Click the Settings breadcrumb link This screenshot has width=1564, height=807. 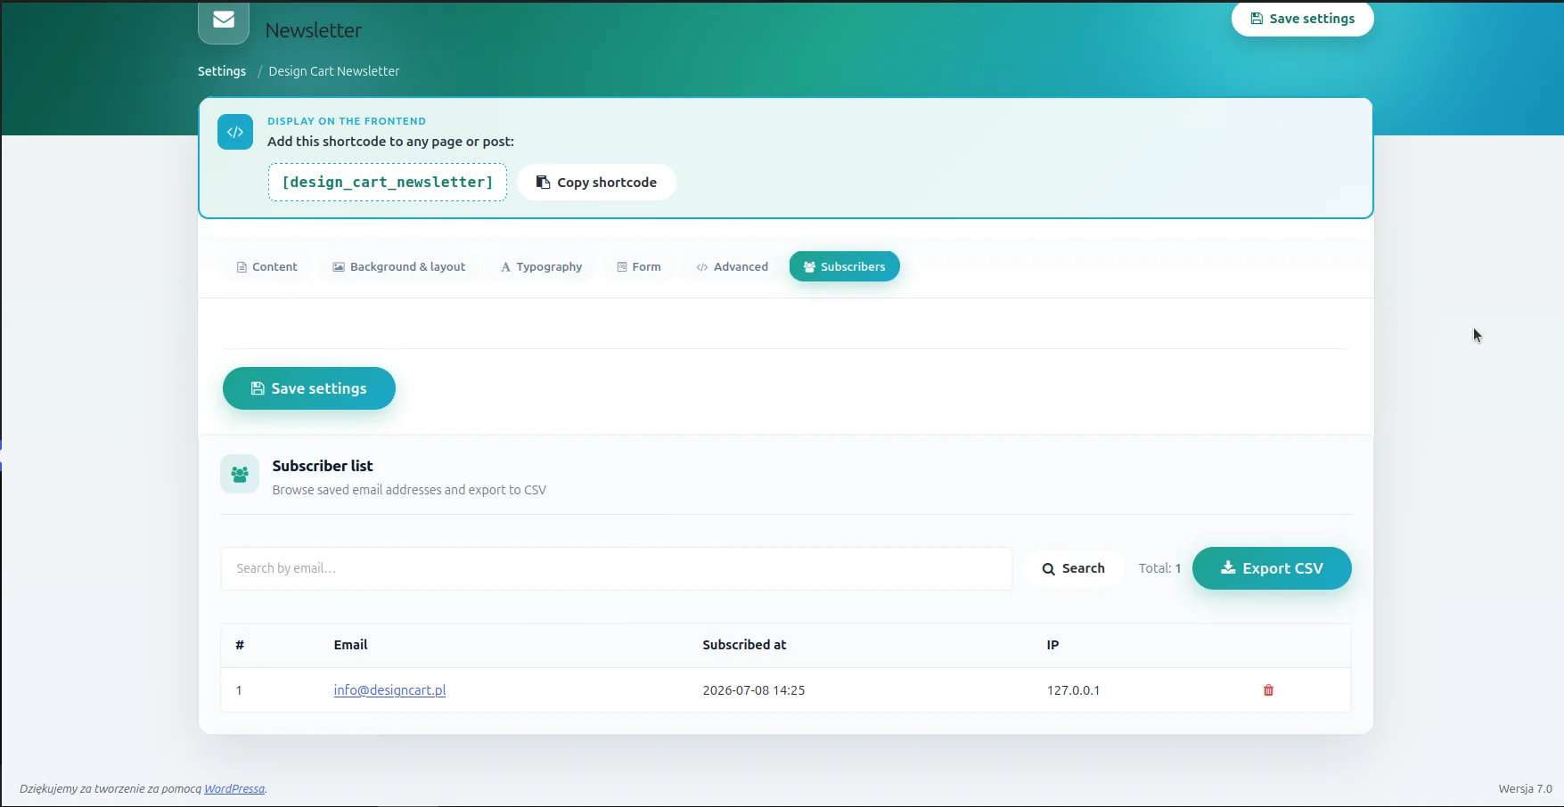click(x=222, y=71)
